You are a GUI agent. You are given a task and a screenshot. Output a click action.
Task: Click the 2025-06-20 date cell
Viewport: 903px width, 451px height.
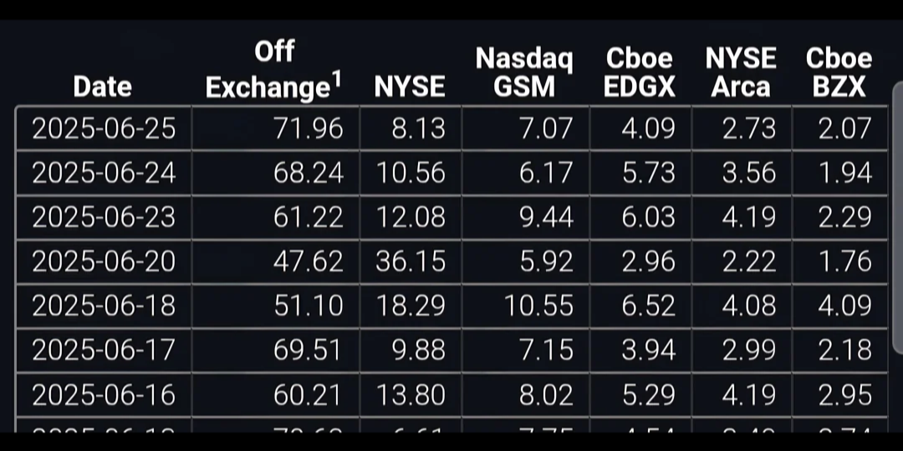pyautogui.click(x=104, y=261)
